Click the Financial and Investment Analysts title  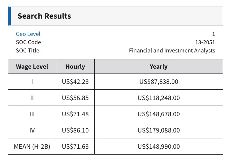pos(172,50)
